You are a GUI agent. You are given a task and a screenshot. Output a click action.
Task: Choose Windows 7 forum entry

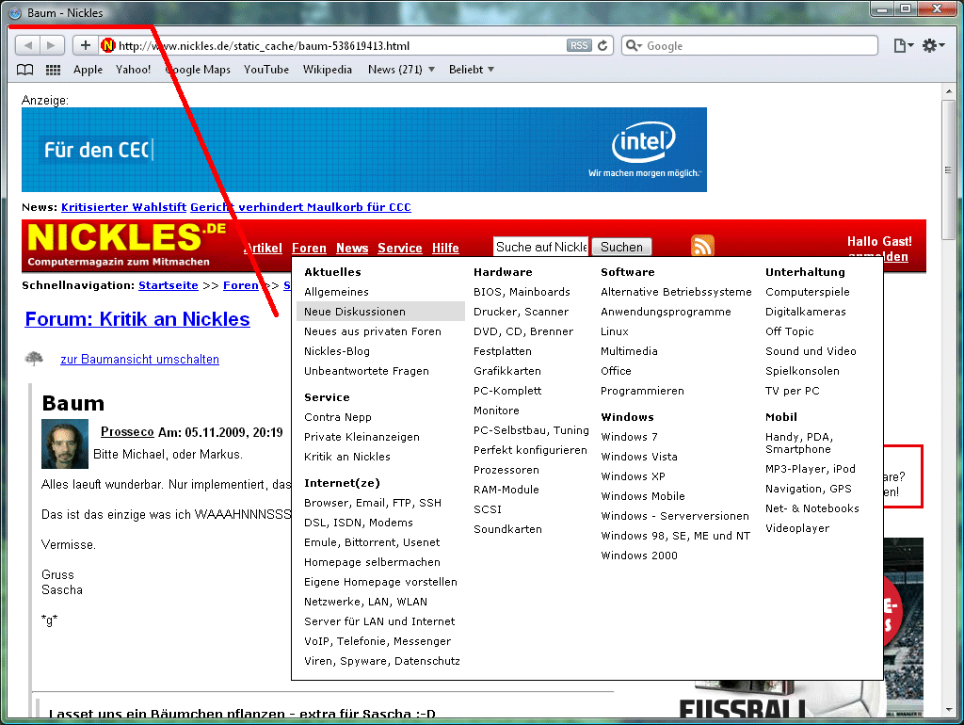click(629, 437)
